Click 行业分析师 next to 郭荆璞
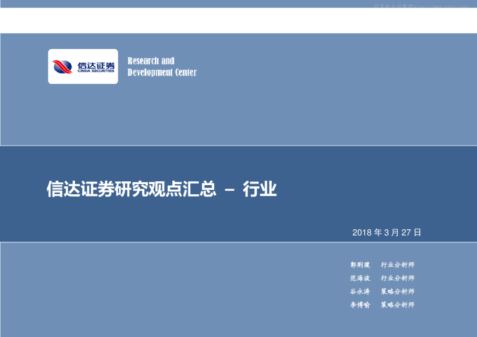477x337 pixels. [x=397, y=265]
